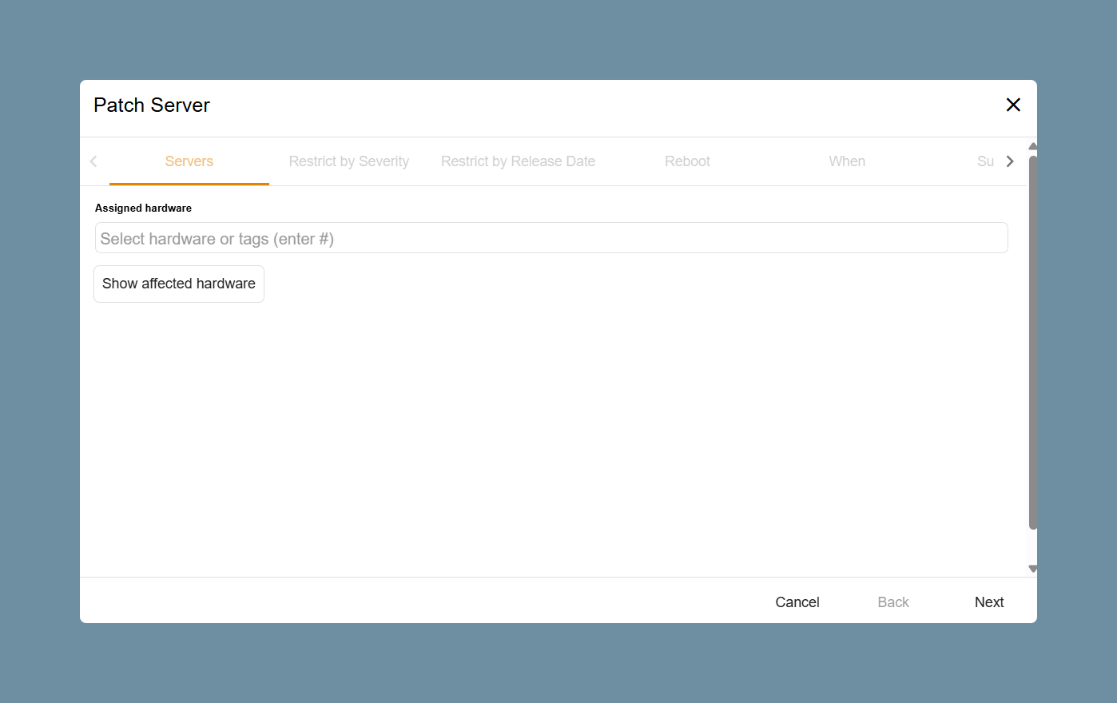Go to the Reboot tab

[x=687, y=161]
